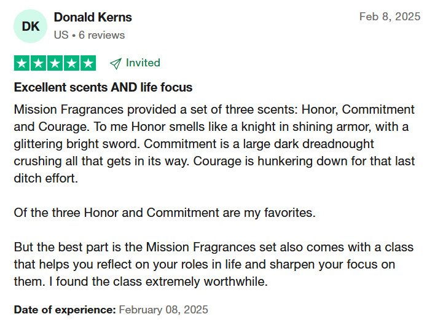Select the Invited label text
Screen dimensions: 443x322
pos(143,63)
